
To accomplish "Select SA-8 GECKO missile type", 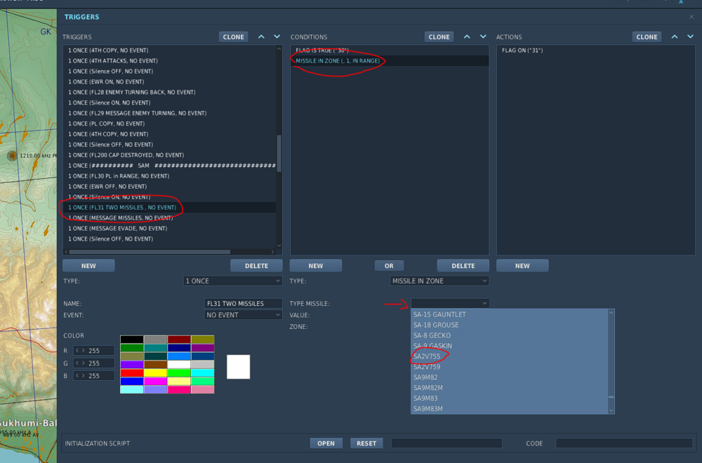I will [510, 335].
